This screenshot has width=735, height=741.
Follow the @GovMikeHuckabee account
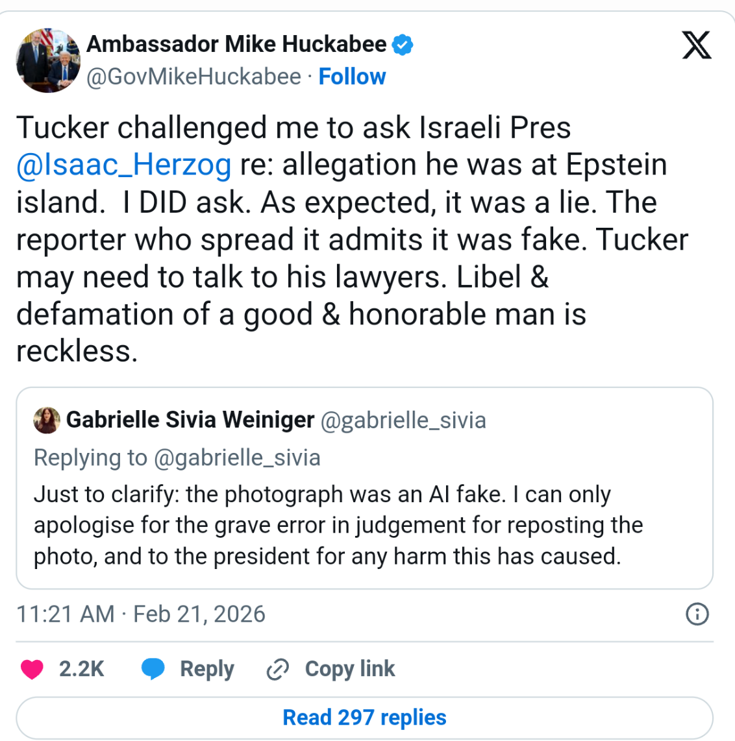coord(352,77)
